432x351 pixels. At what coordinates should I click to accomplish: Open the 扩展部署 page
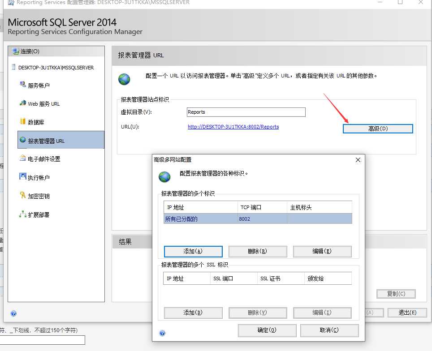(39, 215)
